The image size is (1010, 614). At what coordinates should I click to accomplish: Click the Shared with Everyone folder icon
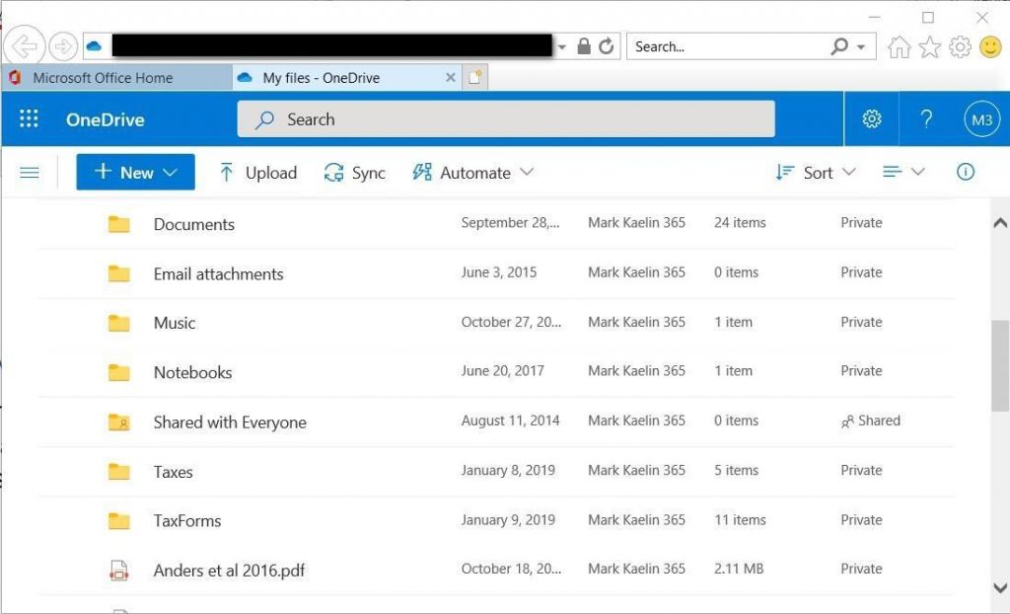(119, 422)
